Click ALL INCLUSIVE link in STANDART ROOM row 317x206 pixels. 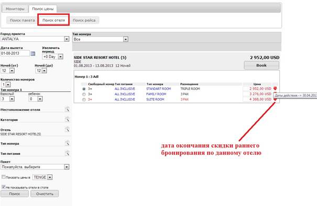125,89
